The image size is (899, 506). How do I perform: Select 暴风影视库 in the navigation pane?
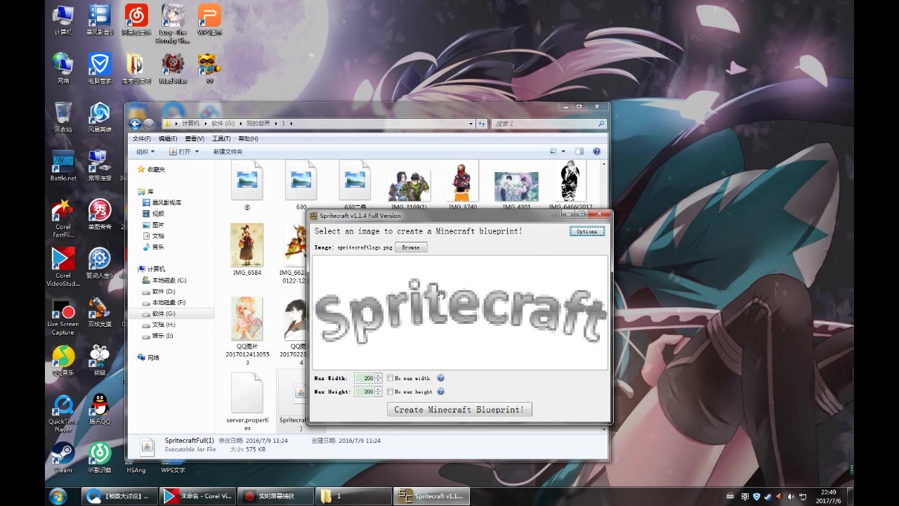[x=162, y=202]
